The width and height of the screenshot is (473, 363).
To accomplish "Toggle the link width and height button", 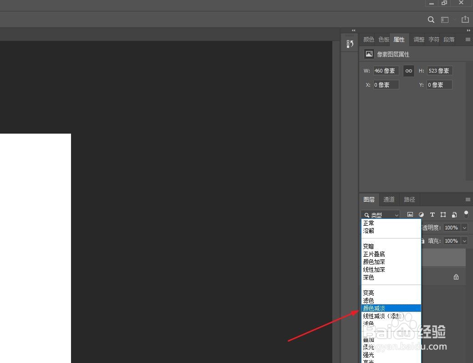I will (x=408, y=71).
